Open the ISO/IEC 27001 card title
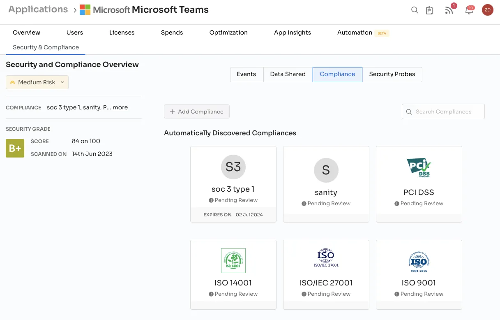500x320 pixels. point(326,283)
